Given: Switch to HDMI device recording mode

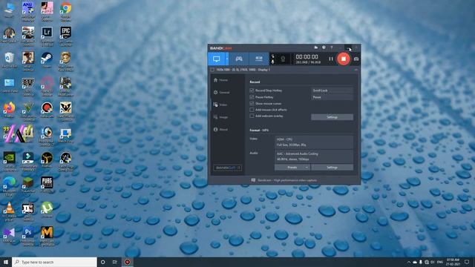Looking at the screenshot, I should 259,59.
